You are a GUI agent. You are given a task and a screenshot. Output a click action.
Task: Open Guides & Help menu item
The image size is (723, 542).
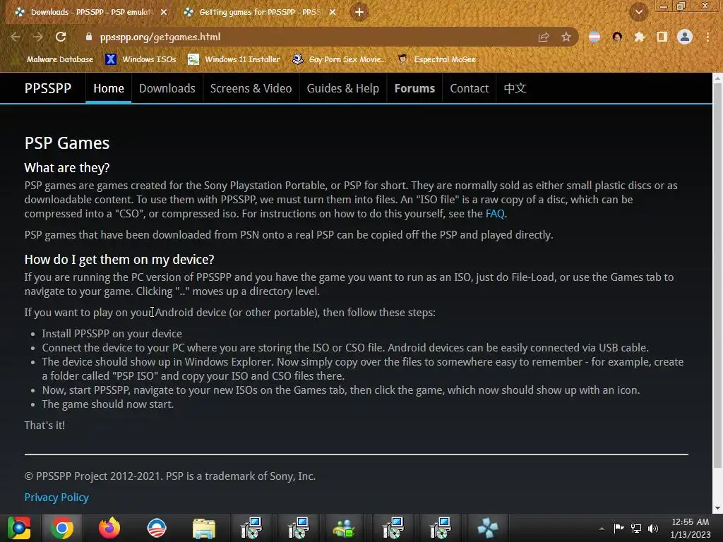(x=342, y=88)
